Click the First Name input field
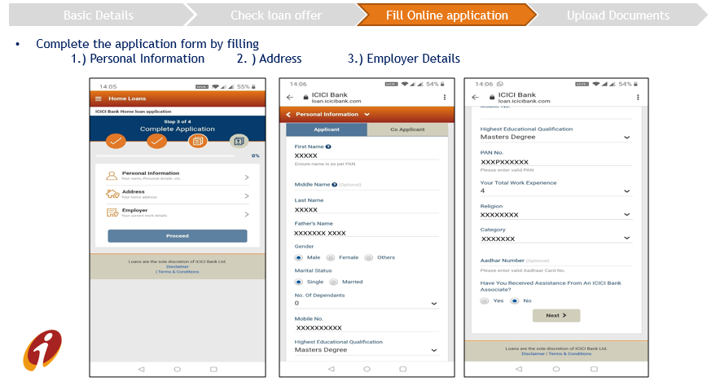This screenshot has height=381, width=716. [367, 155]
